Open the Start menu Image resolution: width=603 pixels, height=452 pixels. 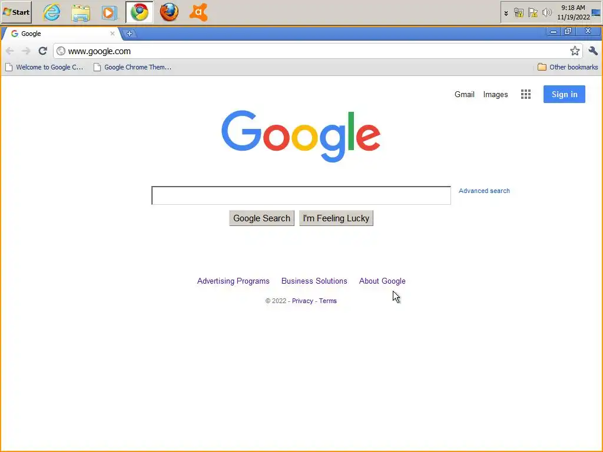[x=16, y=12]
